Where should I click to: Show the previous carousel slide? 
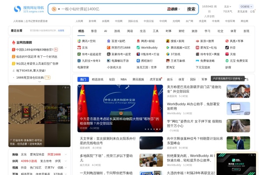[x=80, y=108]
